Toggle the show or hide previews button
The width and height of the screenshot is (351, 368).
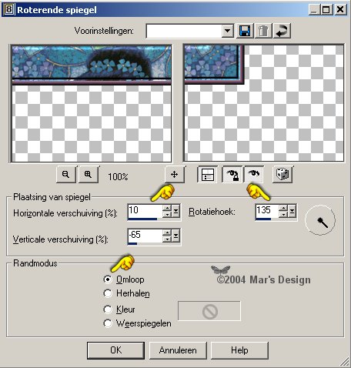click(207, 175)
